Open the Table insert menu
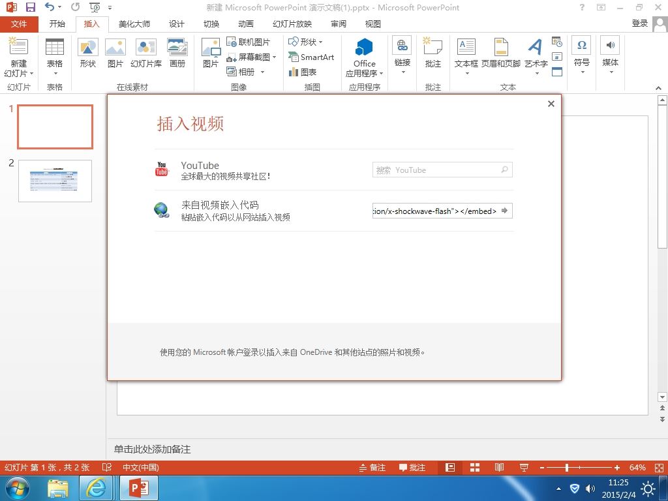 click(x=55, y=57)
